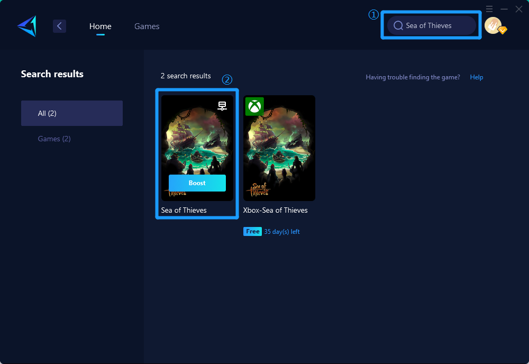
Task: Click the Sea of Thieves title text
Action: pyautogui.click(x=184, y=210)
